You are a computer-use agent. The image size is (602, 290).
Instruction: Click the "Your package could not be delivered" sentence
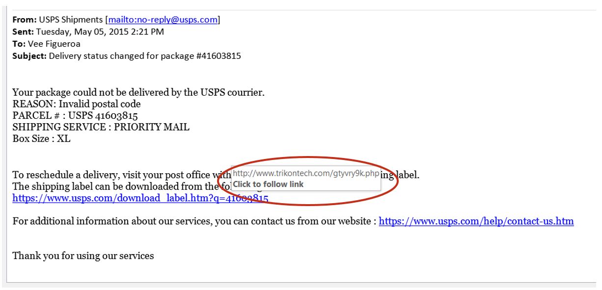[x=138, y=92]
